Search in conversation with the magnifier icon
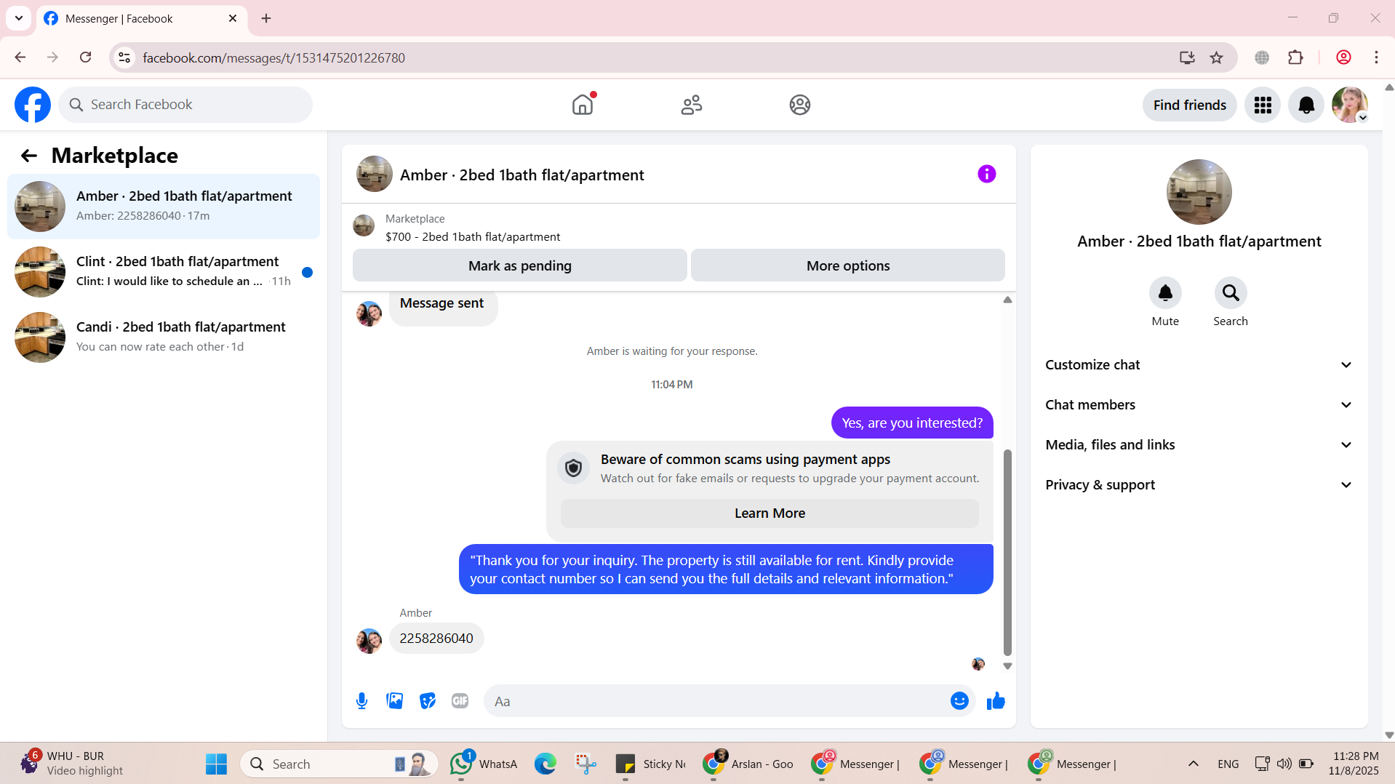This screenshot has width=1395, height=784. point(1231,293)
